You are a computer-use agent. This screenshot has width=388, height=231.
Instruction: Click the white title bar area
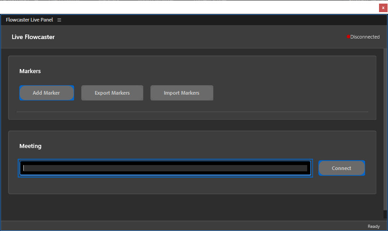(x=180, y=7)
